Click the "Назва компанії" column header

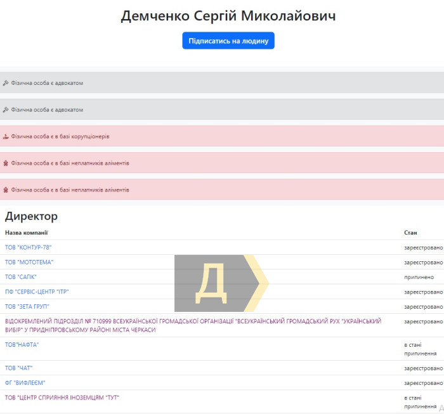(27, 233)
